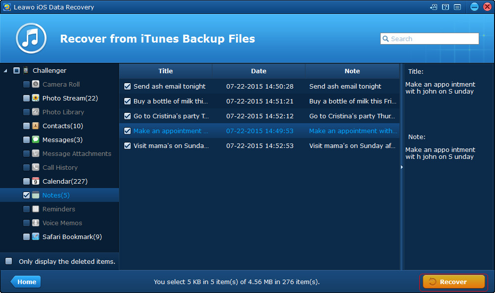The width and height of the screenshot is (495, 293).
Task: Click the Photo Stream sunflower icon
Action: (36, 98)
